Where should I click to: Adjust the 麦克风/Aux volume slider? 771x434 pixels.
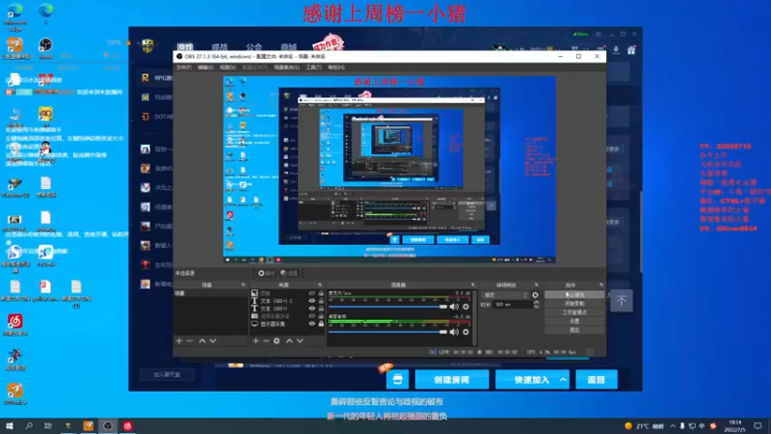[388, 307]
